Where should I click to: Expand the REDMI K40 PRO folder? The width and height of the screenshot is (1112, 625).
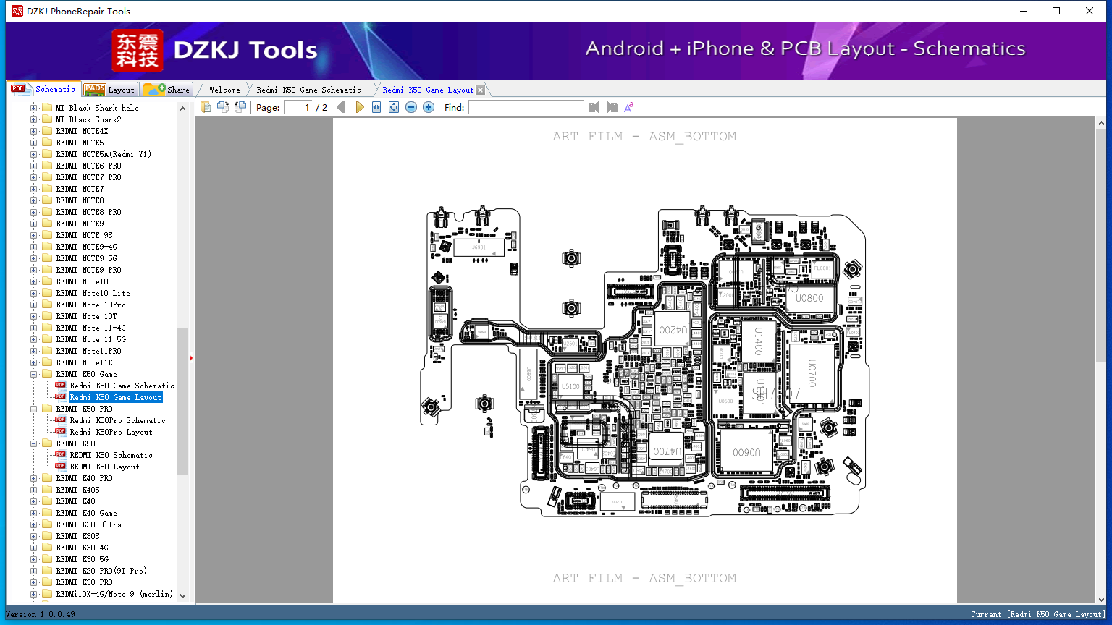(33, 478)
